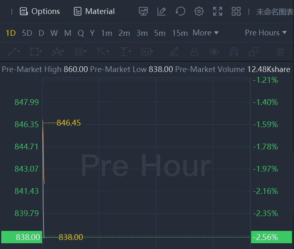Select the 15m interval tab
This screenshot has width=294, height=249.
pyautogui.click(x=180, y=33)
